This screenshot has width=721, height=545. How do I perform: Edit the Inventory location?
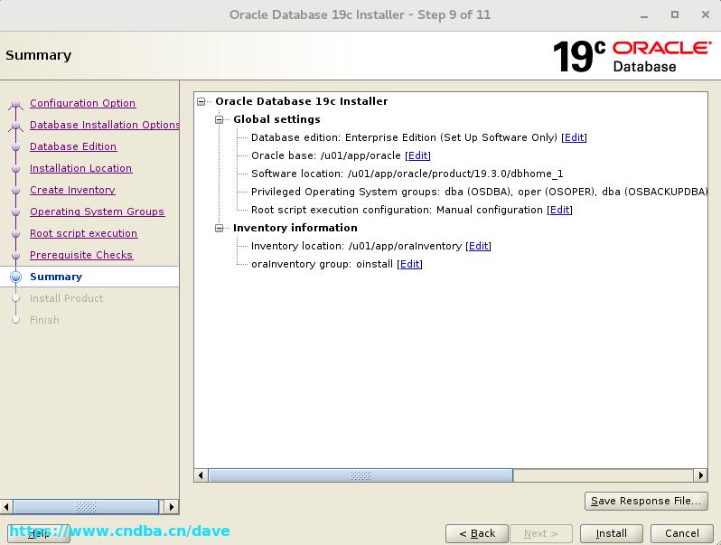pyautogui.click(x=478, y=246)
